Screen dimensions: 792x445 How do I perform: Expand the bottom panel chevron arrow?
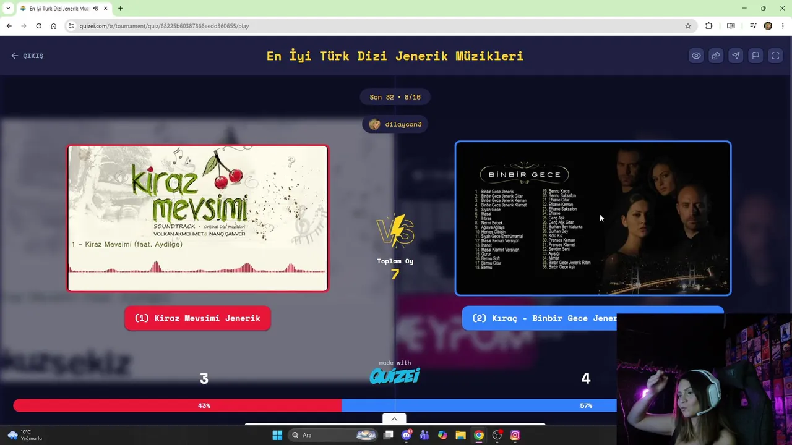pos(394,419)
